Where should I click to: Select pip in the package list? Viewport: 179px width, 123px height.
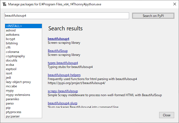click(x=24, y=108)
